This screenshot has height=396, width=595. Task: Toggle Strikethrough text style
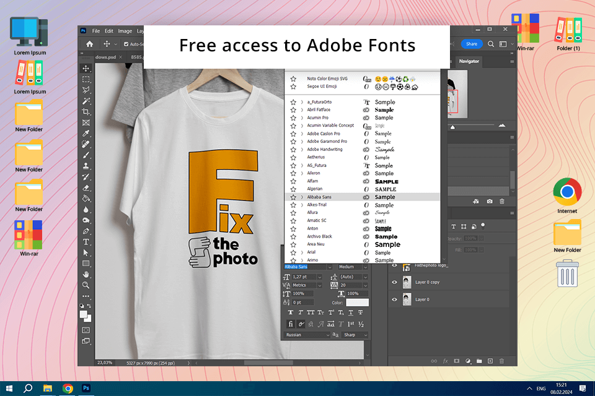[361, 312]
